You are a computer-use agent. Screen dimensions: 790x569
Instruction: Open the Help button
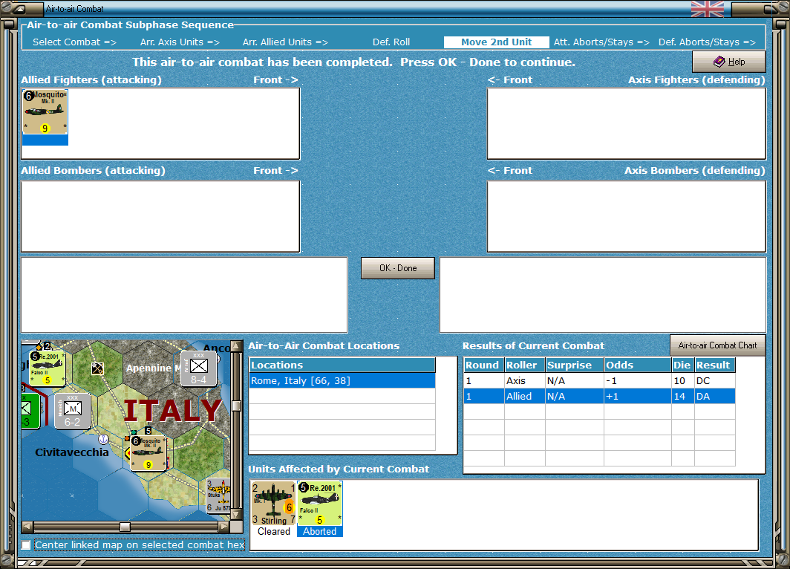(x=728, y=62)
